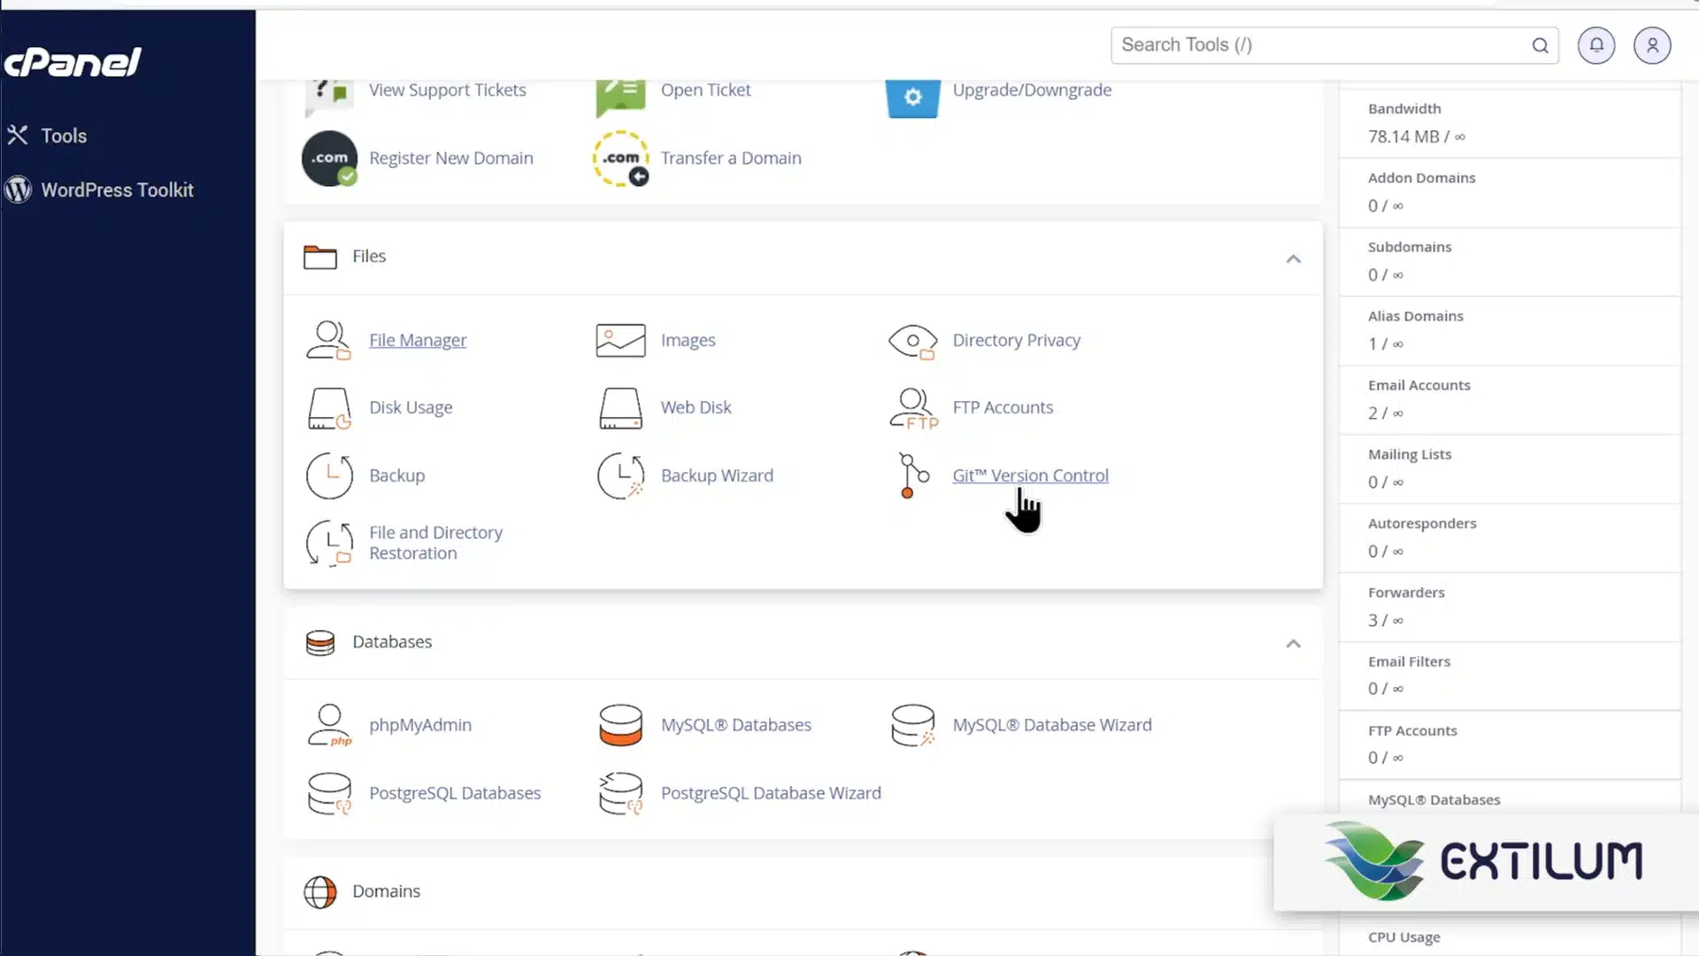Open Tools in the sidebar
This screenshot has width=1699, height=956.
(x=64, y=135)
